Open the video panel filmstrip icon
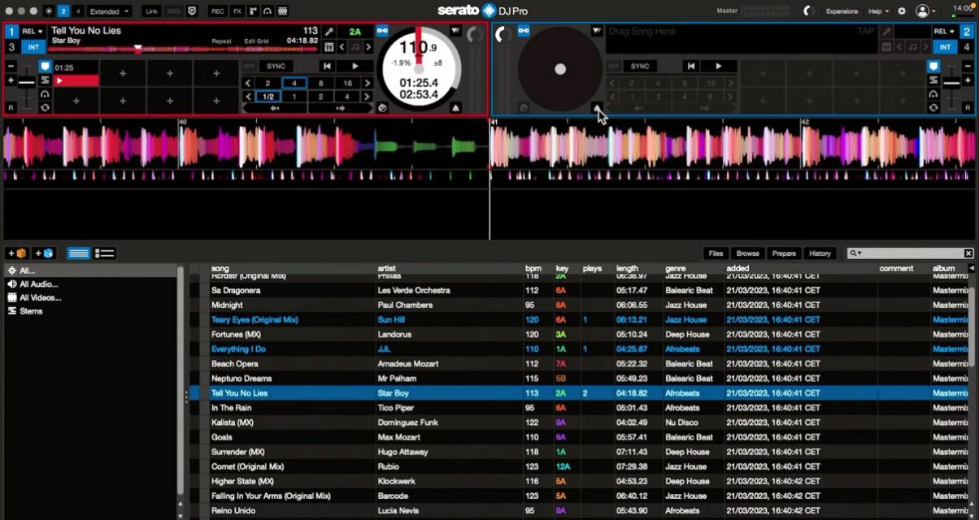 click(282, 11)
